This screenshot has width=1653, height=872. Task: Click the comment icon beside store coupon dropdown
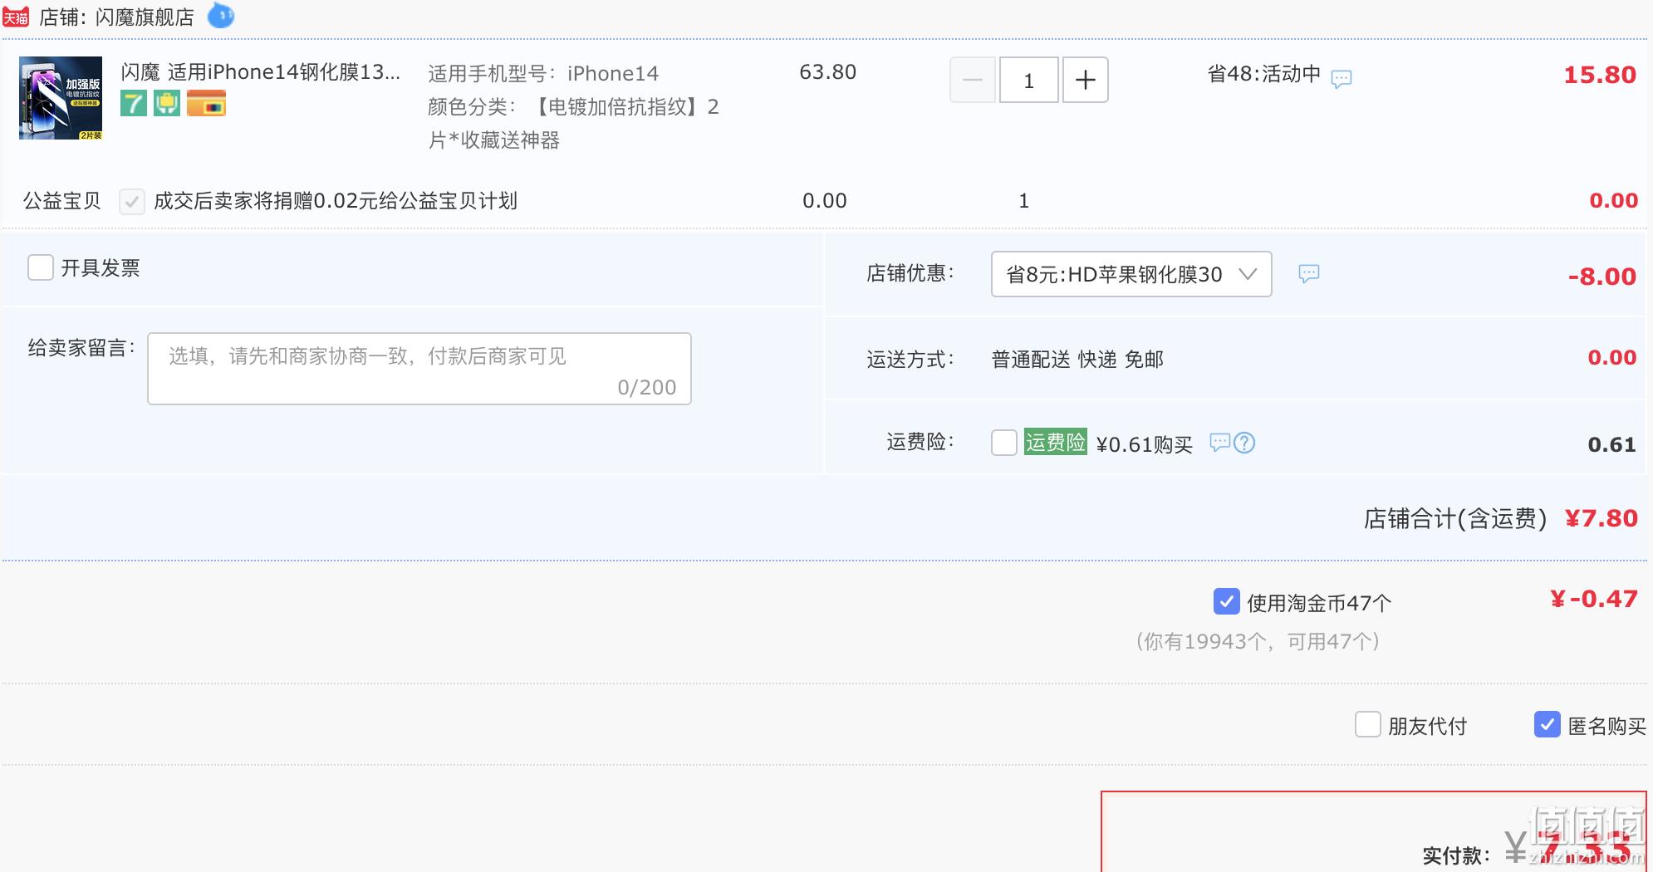pos(1309,273)
